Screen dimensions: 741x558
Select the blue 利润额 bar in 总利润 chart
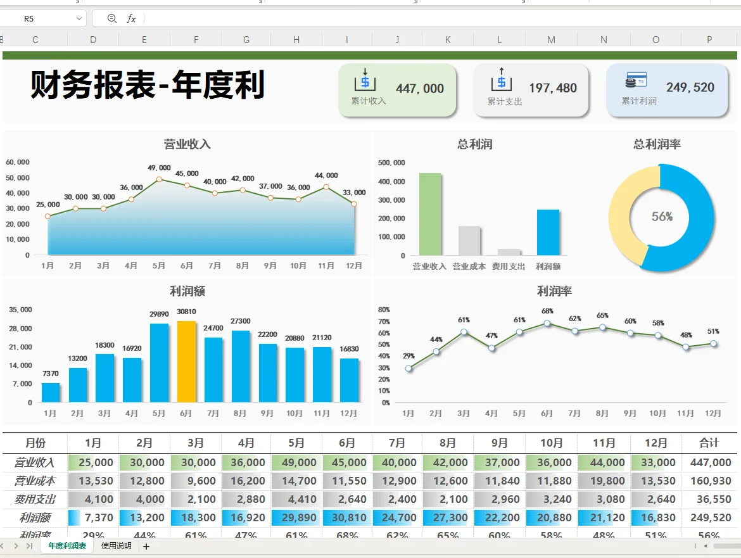tap(548, 232)
